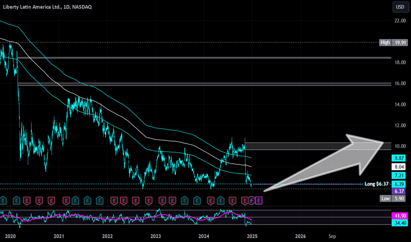Click the white 8.04 moving average label

pyautogui.click(x=398, y=167)
